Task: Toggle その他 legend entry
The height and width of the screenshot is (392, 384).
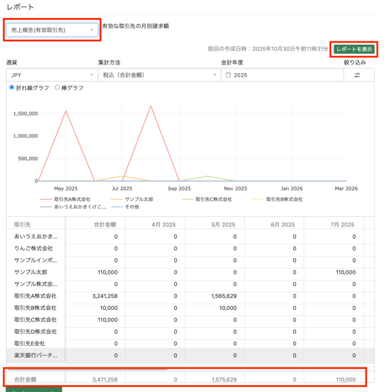Action: pos(129,207)
